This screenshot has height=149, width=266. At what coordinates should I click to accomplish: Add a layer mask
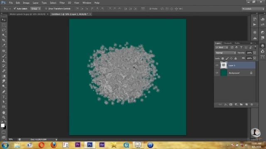pos(231,105)
